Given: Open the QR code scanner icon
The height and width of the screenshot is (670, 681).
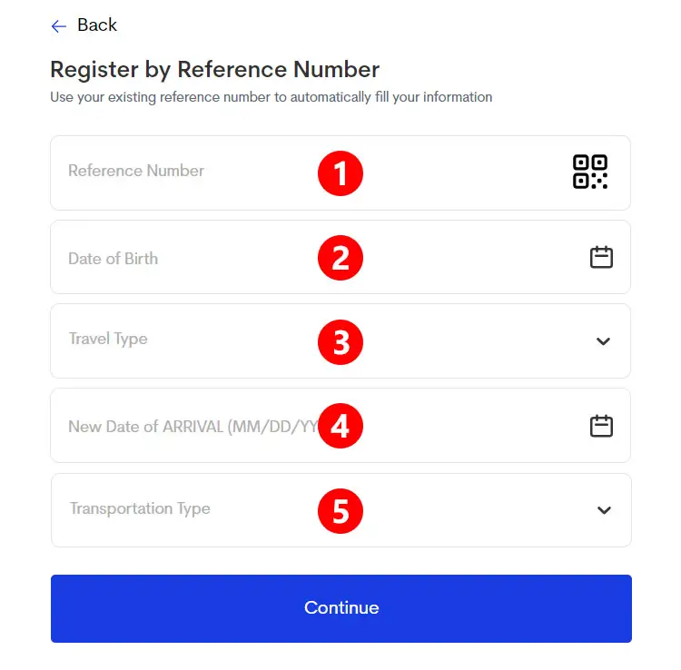Looking at the screenshot, I should [x=590, y=172].
